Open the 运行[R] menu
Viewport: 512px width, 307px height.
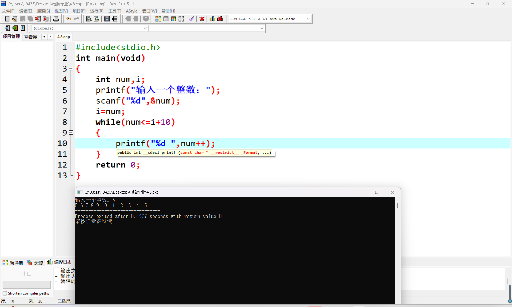click(x=97, y=11)
